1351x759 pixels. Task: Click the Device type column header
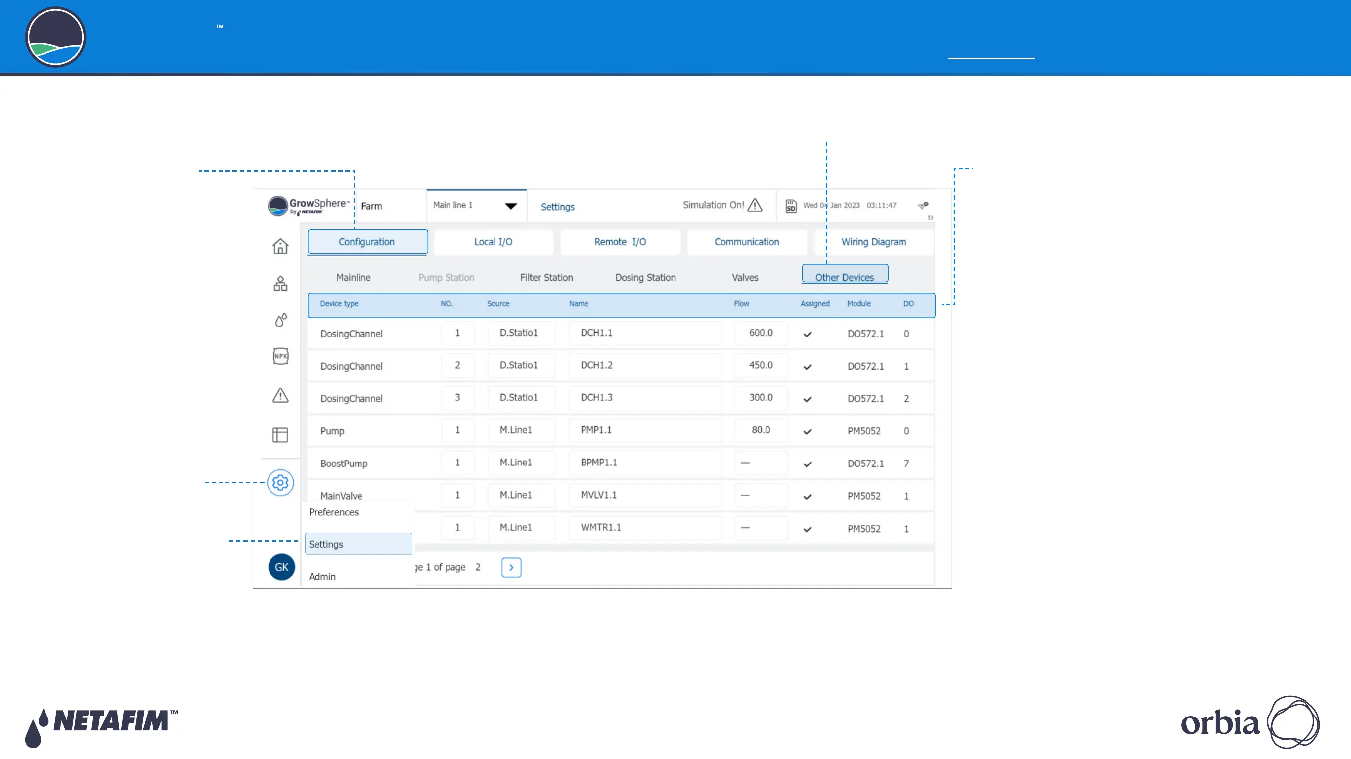click(339, 304)
